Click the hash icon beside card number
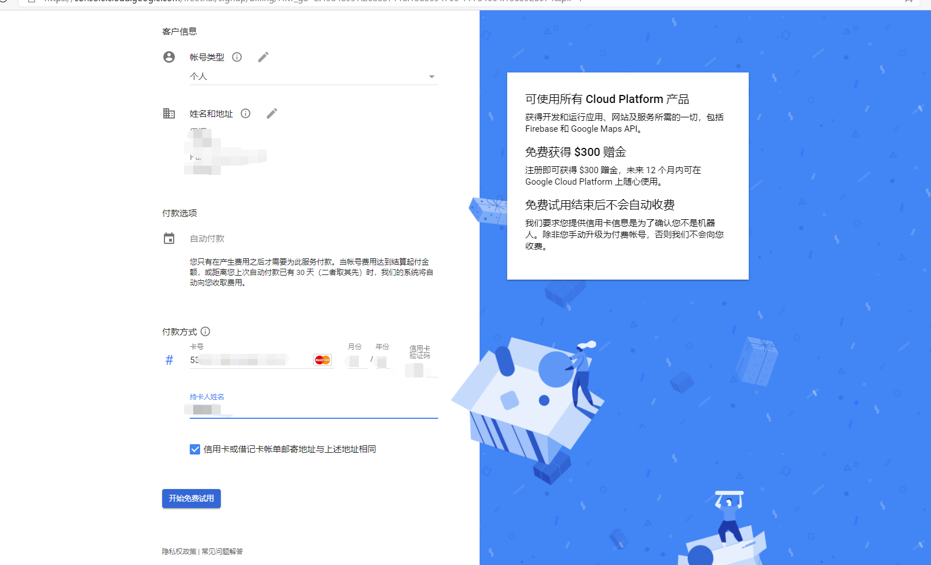The image size is (931, 565). point(169,360)
